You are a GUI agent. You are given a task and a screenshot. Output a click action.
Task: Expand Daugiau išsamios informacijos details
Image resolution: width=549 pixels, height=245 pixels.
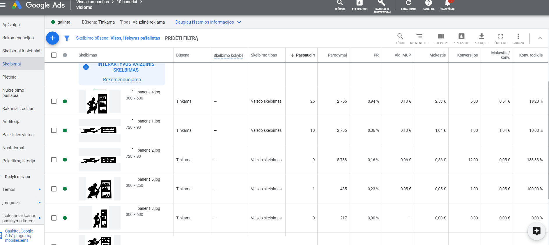pyautogui.click(x=208, y=22)
